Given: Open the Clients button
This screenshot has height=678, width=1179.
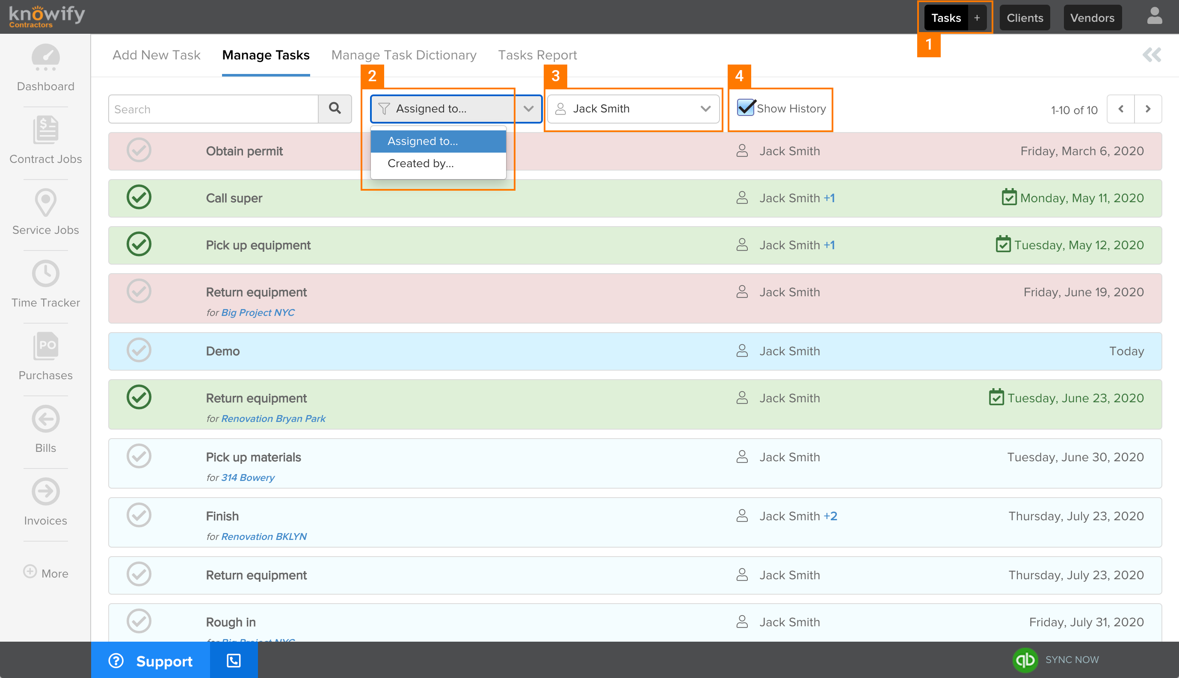Looking at the screenshot, I should pos(1024,18).
